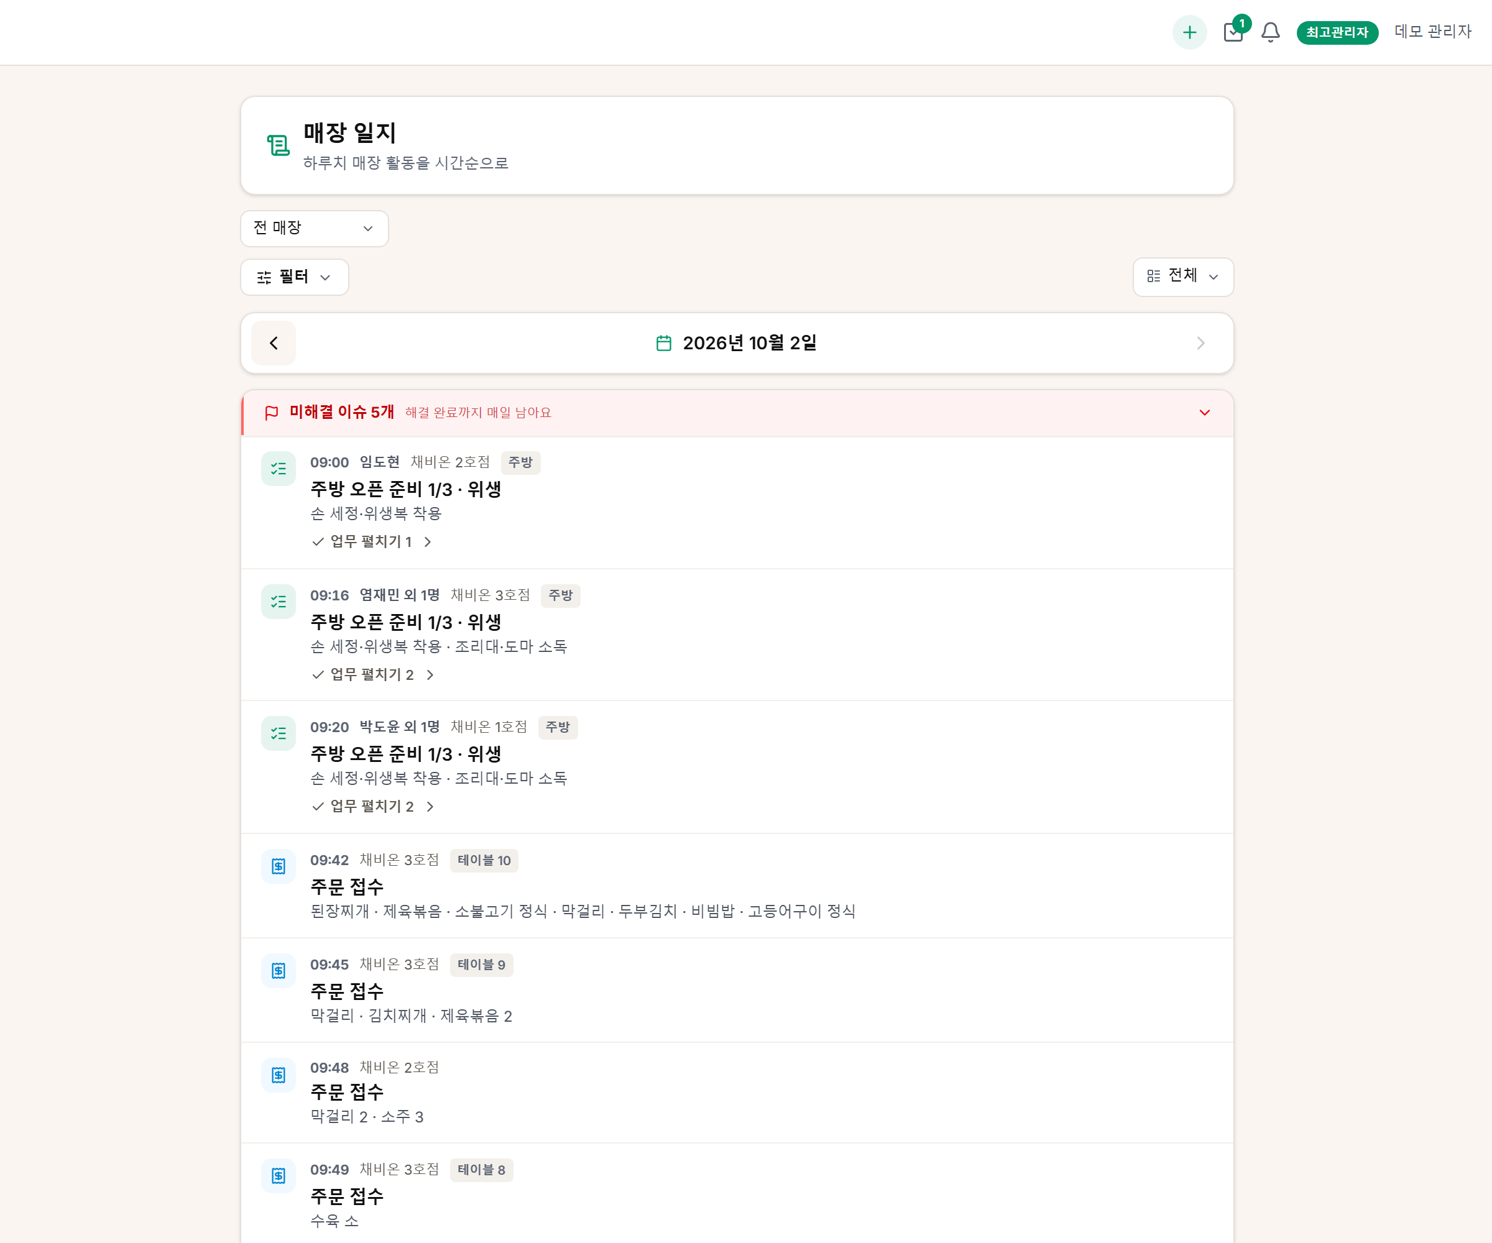Click 막걸리 · 김치찌개 · 제육볶음 2 text

(412, 1016)
